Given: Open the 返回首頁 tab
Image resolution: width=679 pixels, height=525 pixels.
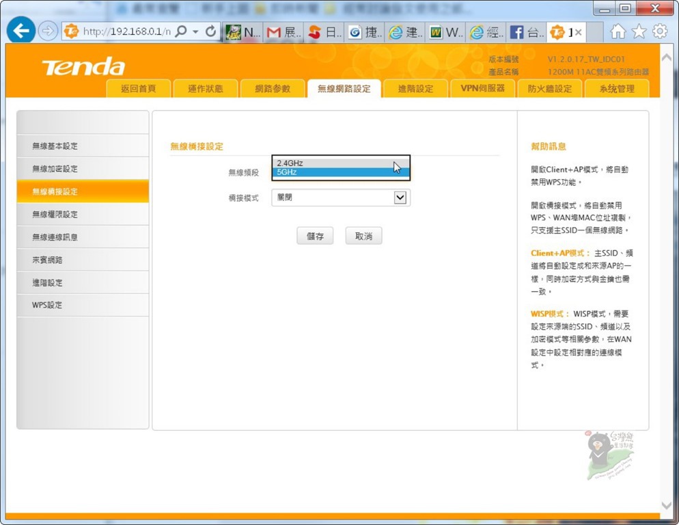Looking at the screenshot, I should point(138,88).
